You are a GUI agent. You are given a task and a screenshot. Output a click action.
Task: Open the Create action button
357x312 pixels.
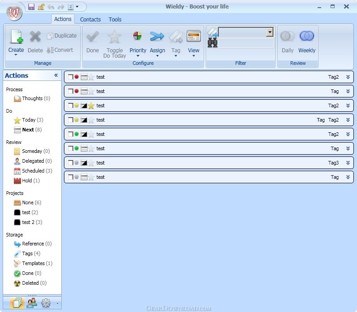coord(16,42)
